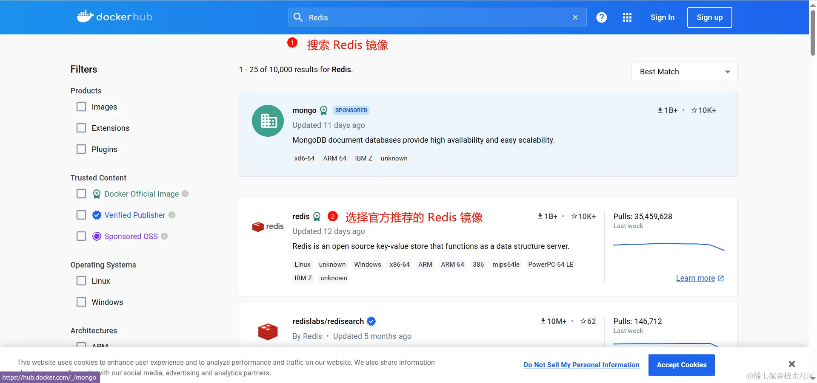Click Do Not Sell My Personal Information
Screen dimensions: 817x383
click(x=581, y=365)
